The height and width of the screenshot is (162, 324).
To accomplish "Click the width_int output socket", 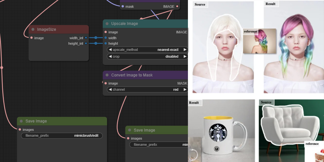I will pos(86,38).
